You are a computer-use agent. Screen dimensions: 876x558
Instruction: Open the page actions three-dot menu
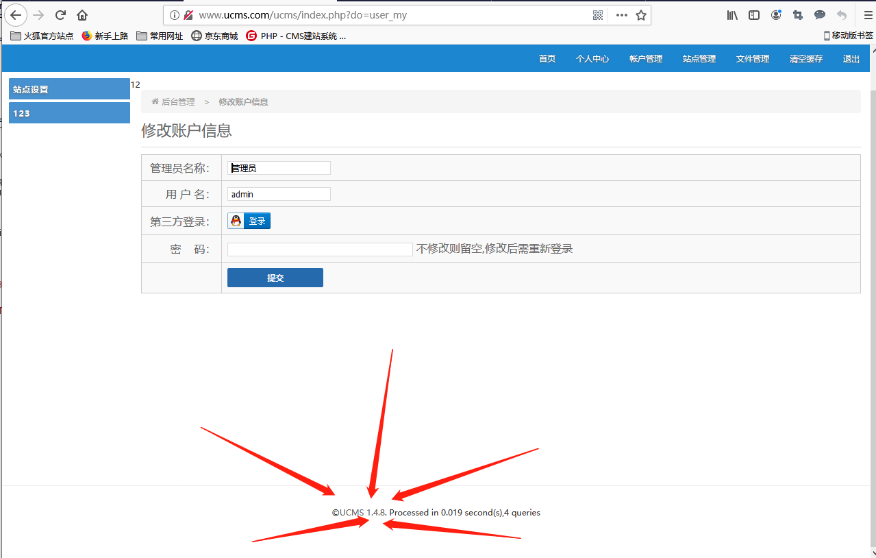point(622,15)
